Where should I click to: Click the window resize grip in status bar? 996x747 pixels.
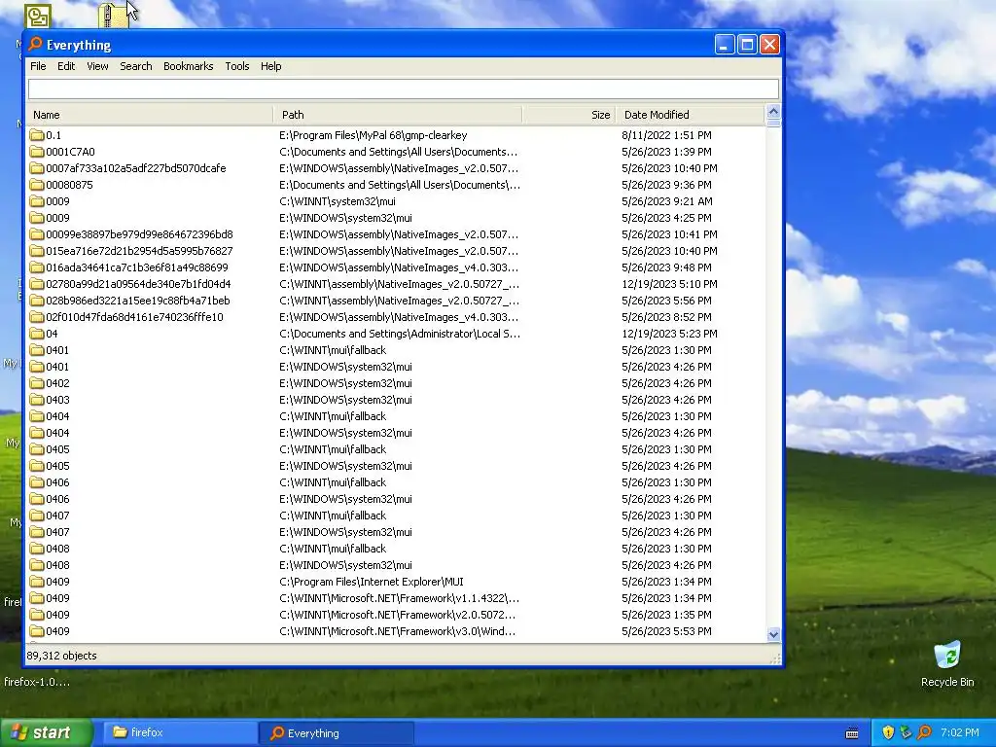tap(774, 659)
